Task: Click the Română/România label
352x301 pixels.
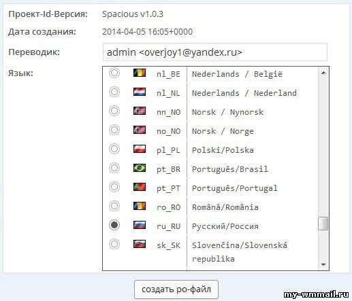Action: (x=225, y=207)
